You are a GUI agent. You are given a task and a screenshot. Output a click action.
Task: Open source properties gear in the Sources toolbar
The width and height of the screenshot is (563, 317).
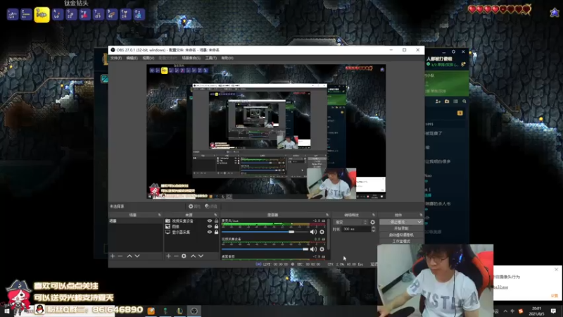click(184, 256)
